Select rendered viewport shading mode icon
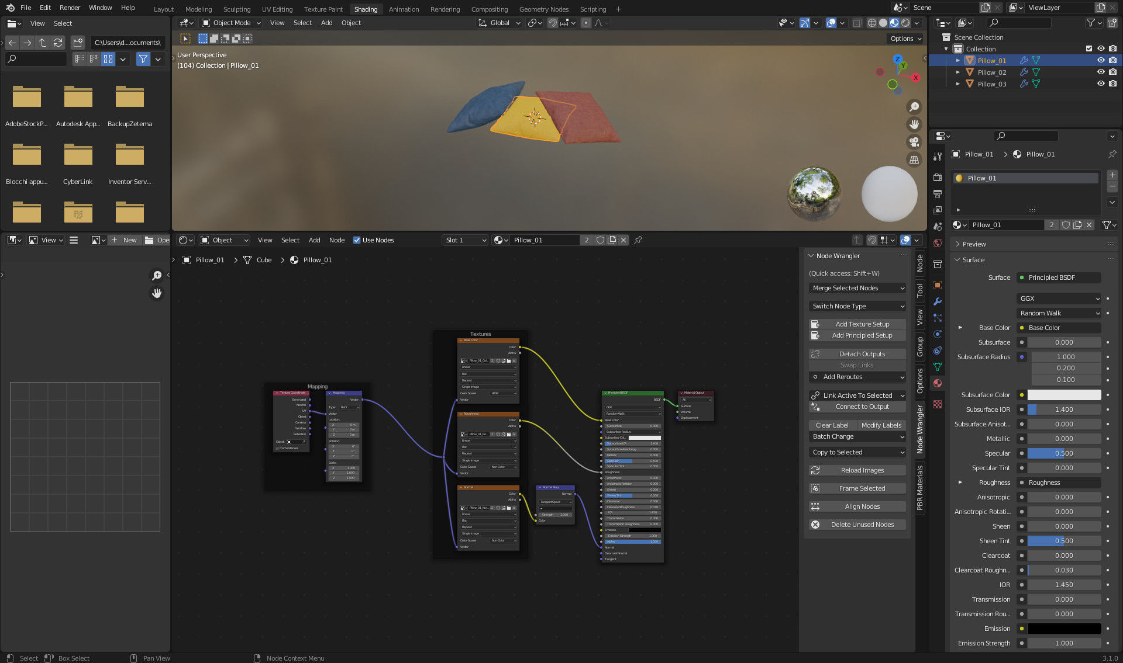This screenshot has width=1123, height=663. pyautogui.click(x=905, y=23)
